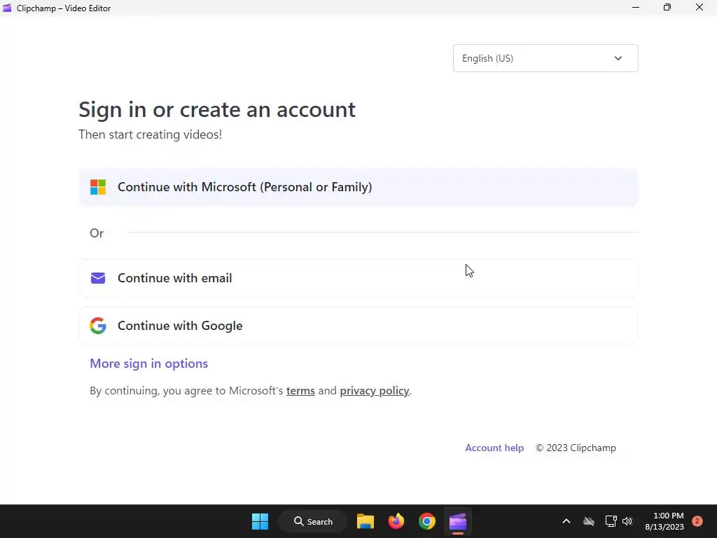Image resolution: width=717 pixels, height=538 pixels.
Task: Click the '© 2023 Clipchamp' text
Action: (x=576, y=448)
